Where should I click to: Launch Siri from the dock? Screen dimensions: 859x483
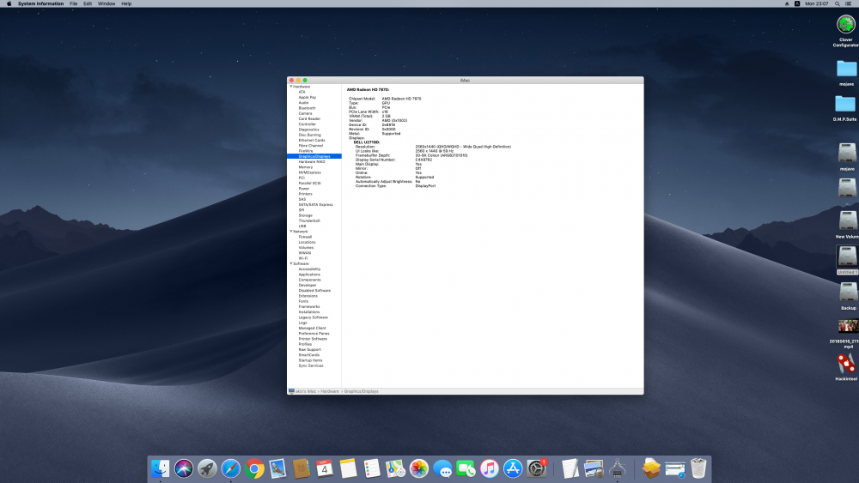click(184, 468)
